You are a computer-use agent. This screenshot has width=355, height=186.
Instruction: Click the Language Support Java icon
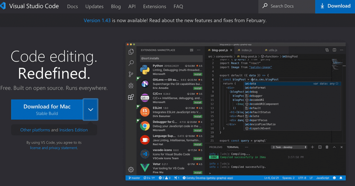(145, 140)
